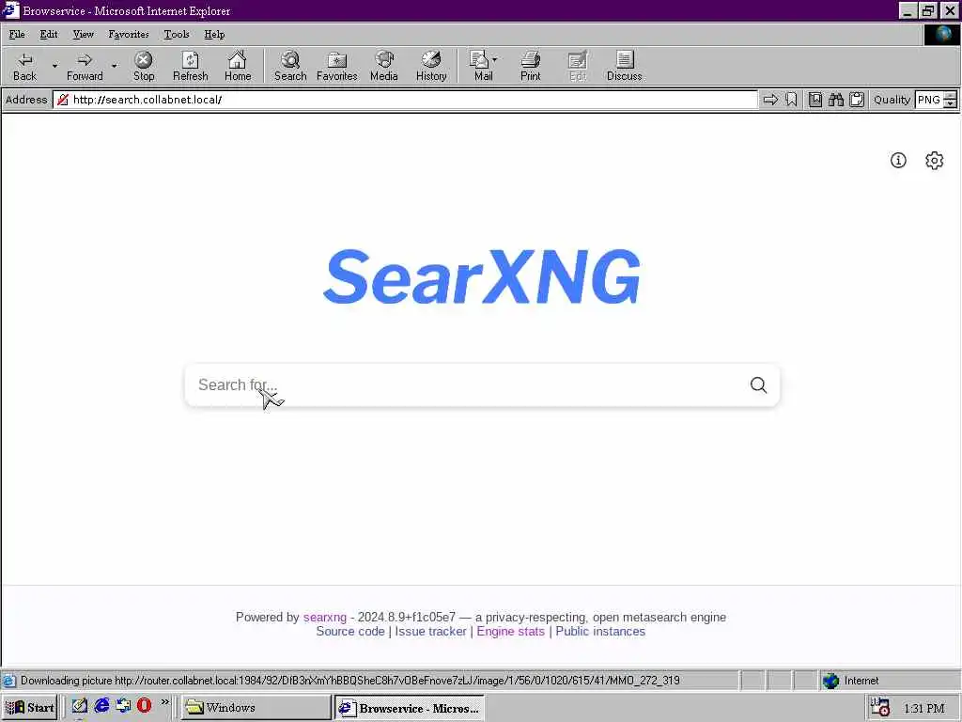The width and height of the screenshot is (962, 722).
Task: Click the Start button
Action: tap(30, 707)
